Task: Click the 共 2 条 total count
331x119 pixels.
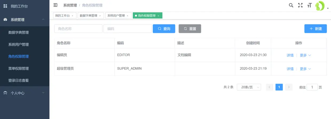Action: click(228, 87)
